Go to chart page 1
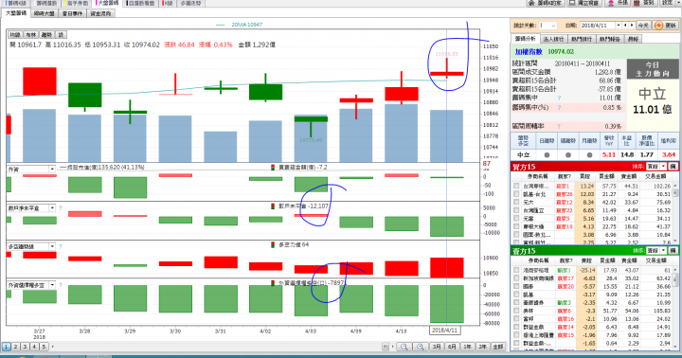The image size is (682, 358). (6, 347)
